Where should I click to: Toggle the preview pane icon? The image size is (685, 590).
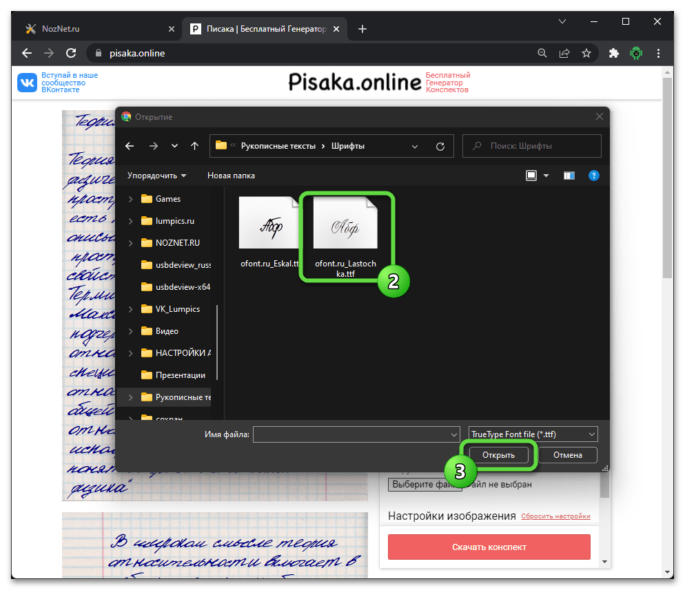[569, 176]
